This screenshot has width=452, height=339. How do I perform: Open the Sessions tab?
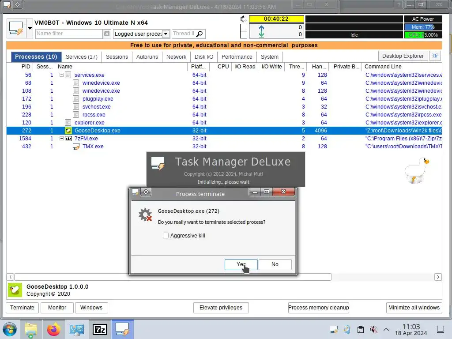click(117, 57)
